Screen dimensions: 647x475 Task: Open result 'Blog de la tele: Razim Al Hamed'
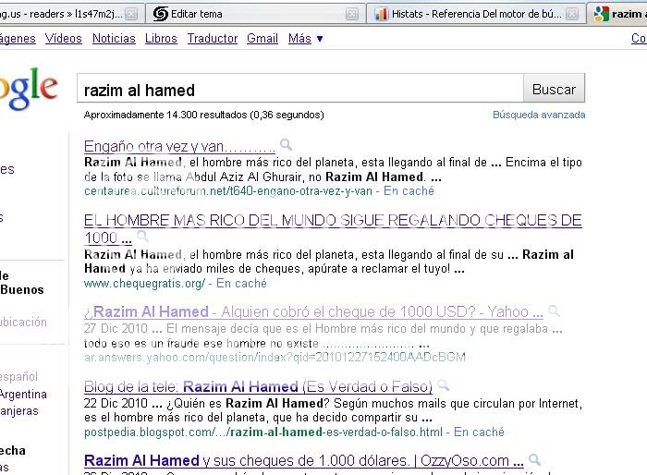(258, 386)
